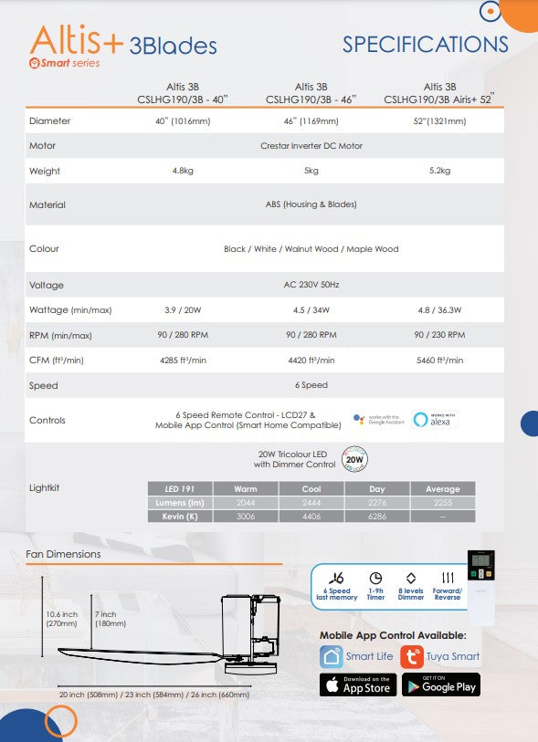538x742 pixels.
Task: Click the Kevin (K) row header
Action: (180, 517)
